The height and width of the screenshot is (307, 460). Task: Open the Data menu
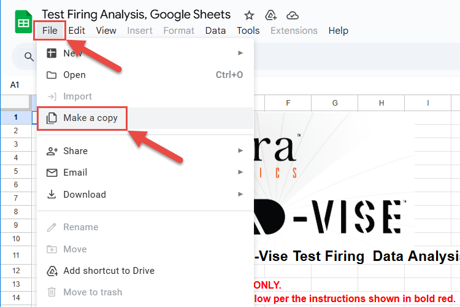pyautogui.click(x=215, y=31)
